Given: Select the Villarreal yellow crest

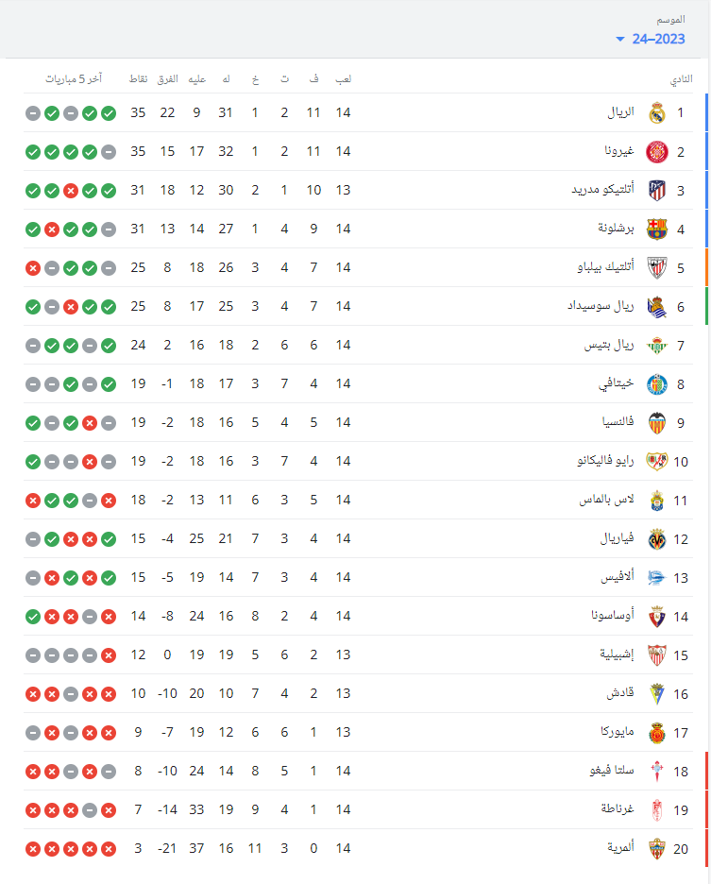Looking at the screenshot, I should pyautogui.click(x=657, y=539).
